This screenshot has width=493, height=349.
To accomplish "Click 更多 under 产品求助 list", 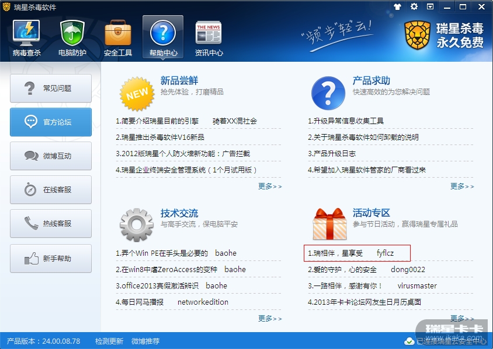I will click(x=462, y=186).
